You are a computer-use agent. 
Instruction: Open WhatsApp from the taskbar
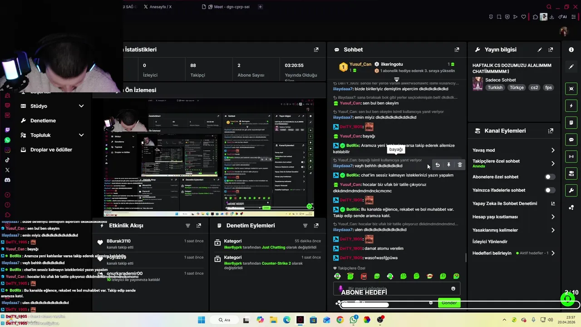pyautogui.click(x=353, y=320)
